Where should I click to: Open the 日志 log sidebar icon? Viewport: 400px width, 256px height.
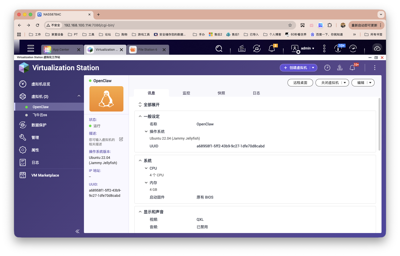[x=22, y=162]
